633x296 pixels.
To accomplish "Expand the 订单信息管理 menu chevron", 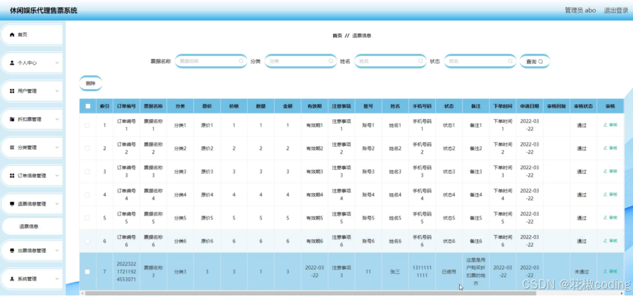I will 57,176.
